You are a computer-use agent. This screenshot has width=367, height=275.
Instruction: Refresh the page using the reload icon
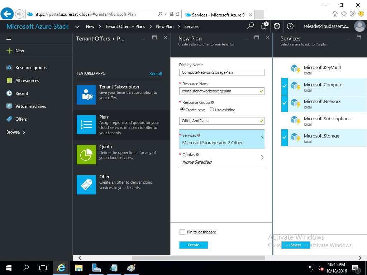(177, 14)
